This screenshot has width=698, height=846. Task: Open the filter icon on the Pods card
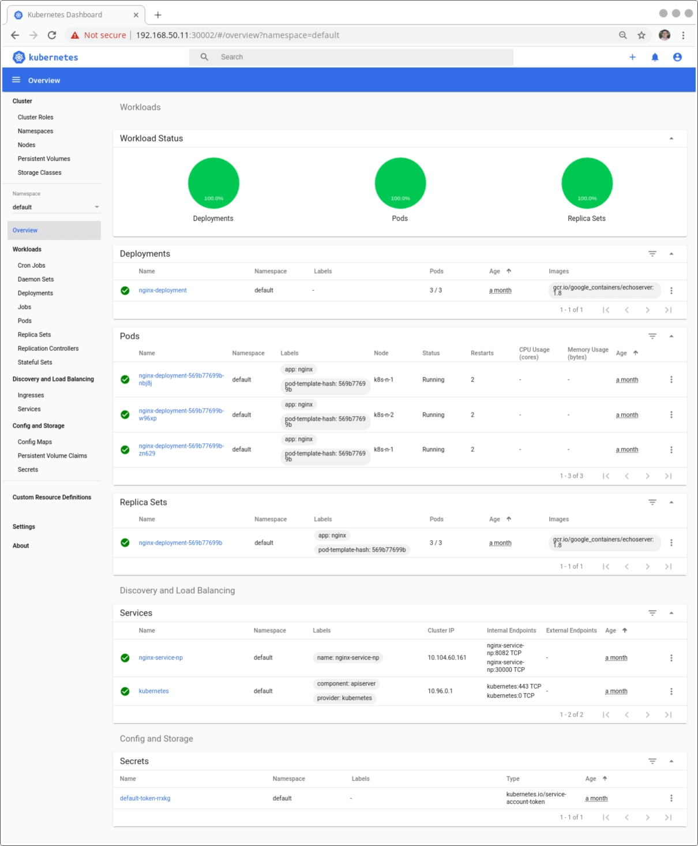pos(652,336)
